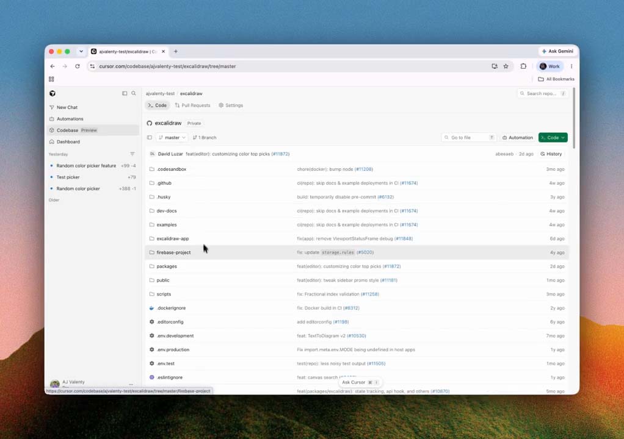Open Random color picker feature chat
This screenshot has height=439, width=624.
(x=93, y=166)
